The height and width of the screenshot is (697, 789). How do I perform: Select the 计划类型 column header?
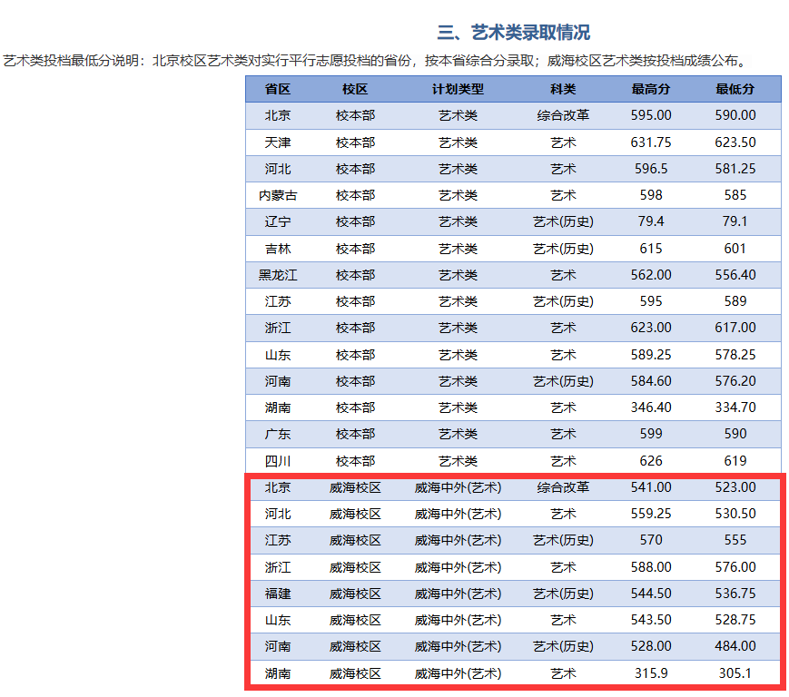pos(458,90)
